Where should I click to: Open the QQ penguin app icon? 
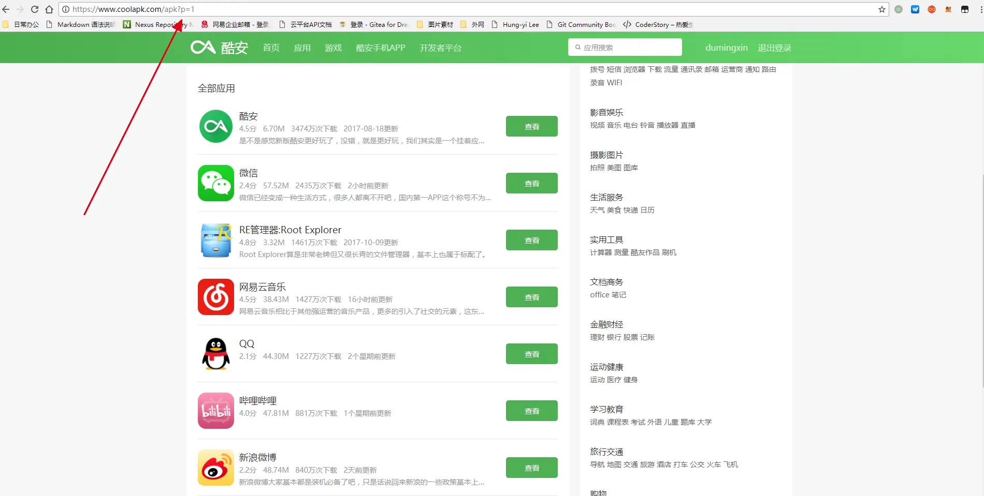point(216,354)
